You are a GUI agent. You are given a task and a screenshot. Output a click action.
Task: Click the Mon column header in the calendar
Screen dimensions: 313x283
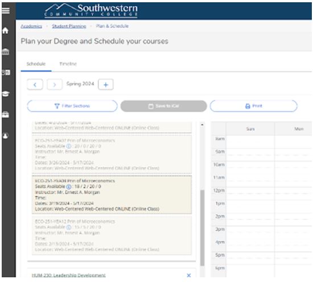click(x=299, y=129)
